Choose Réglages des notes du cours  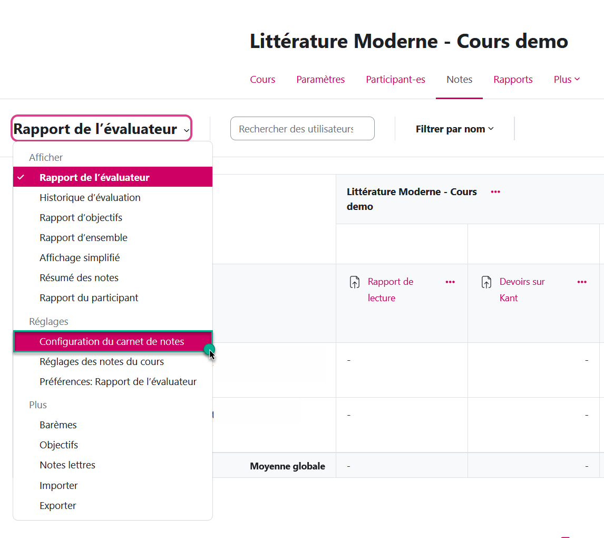pyautogui.click(x=102, y=362)
